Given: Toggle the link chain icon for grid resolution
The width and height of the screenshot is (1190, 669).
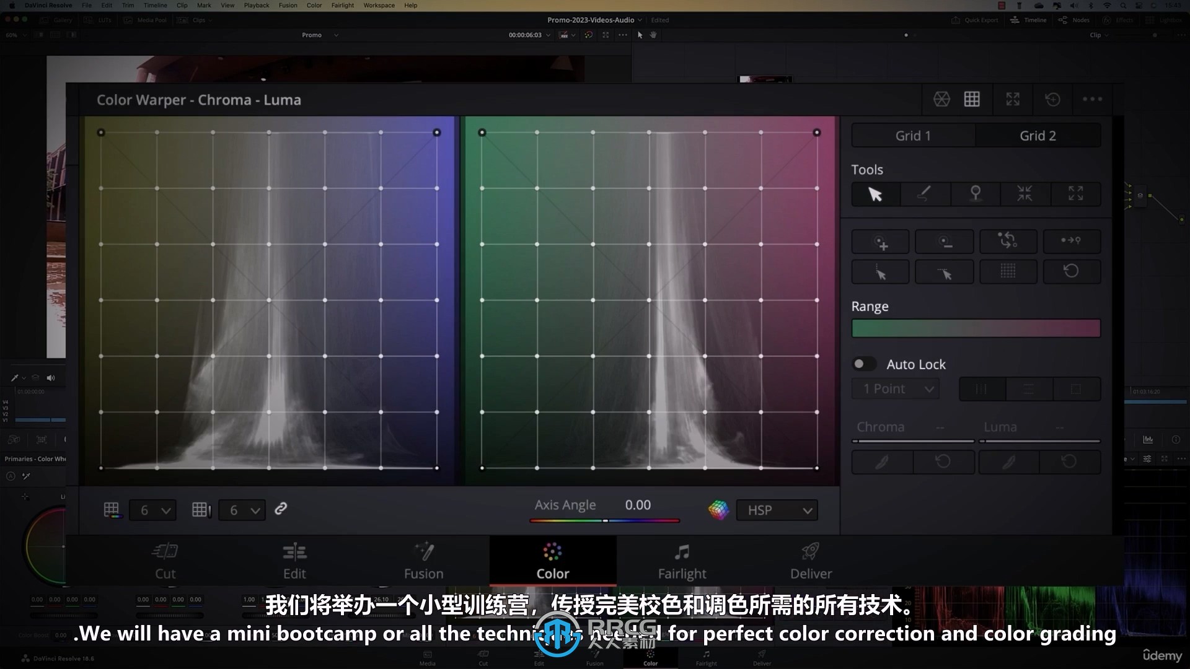Looking at the screenshot, I should tap(281, 509).
